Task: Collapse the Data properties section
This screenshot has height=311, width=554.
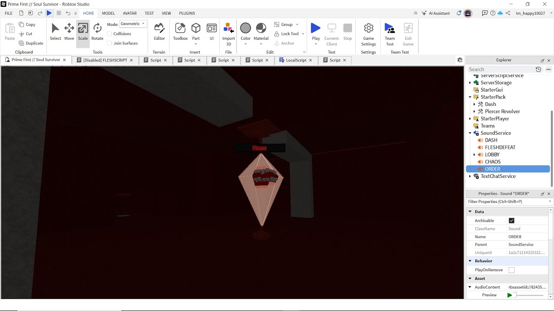Action: (x=470, y=212)
